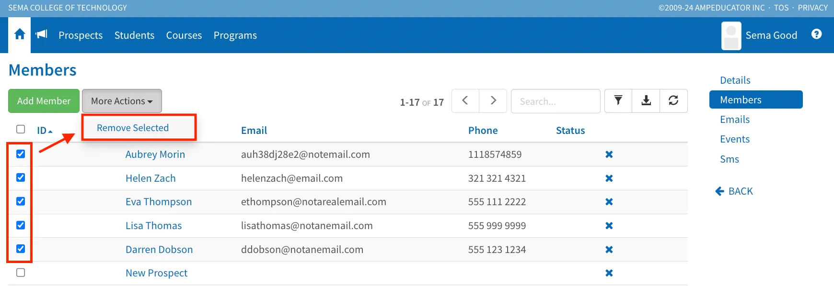Open the filter funnel tool
The height and width of the screenshot is (286, 834).
click(x=618, y=100)
